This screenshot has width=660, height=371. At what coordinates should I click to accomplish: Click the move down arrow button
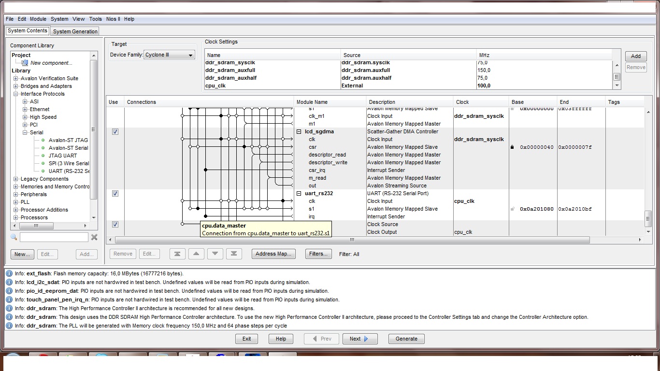(215, 254)
